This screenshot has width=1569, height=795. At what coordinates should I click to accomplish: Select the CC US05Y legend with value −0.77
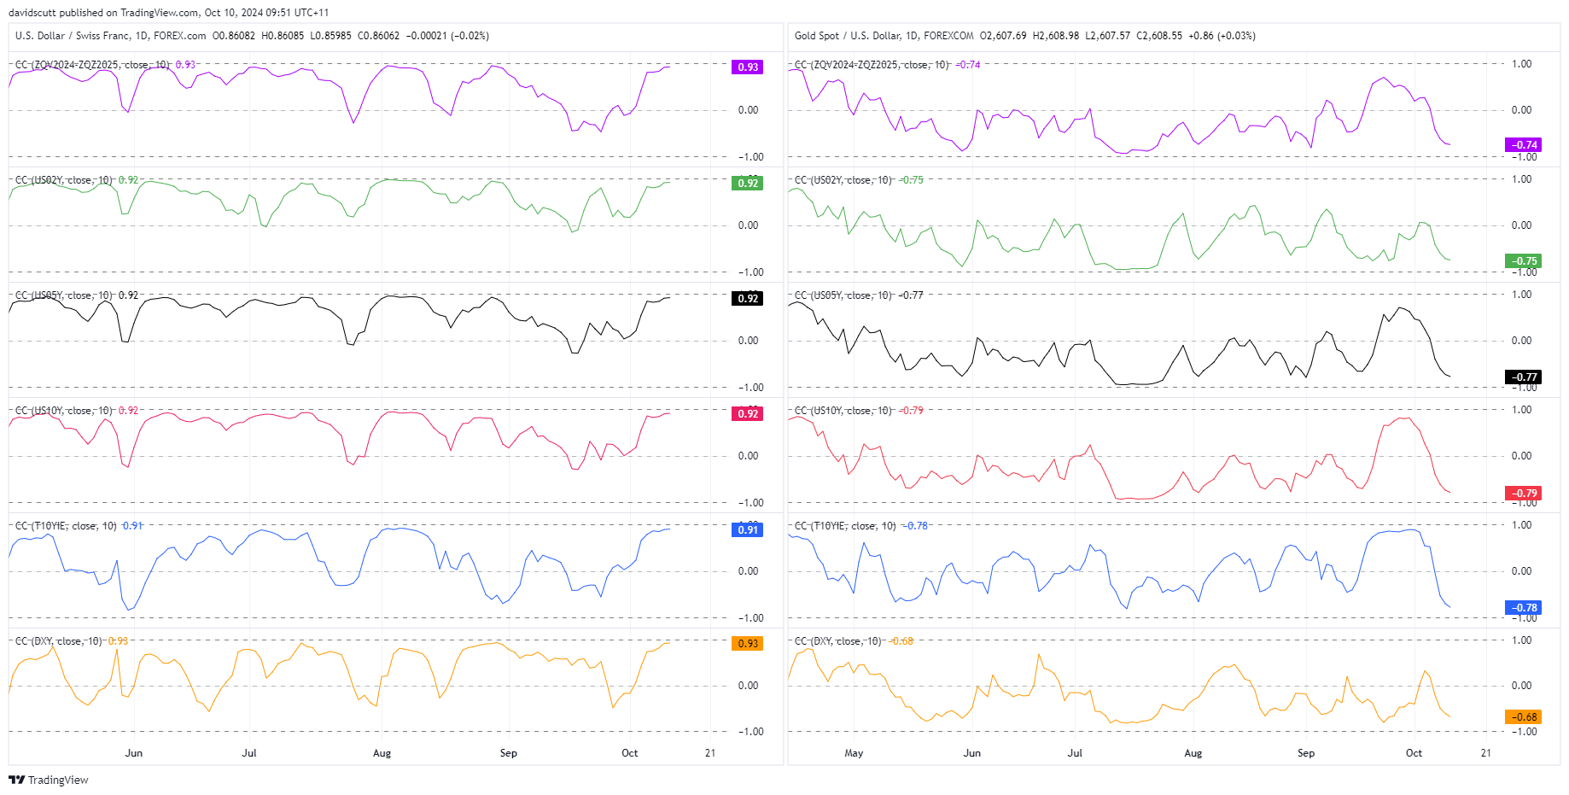[x=859, y=295]
